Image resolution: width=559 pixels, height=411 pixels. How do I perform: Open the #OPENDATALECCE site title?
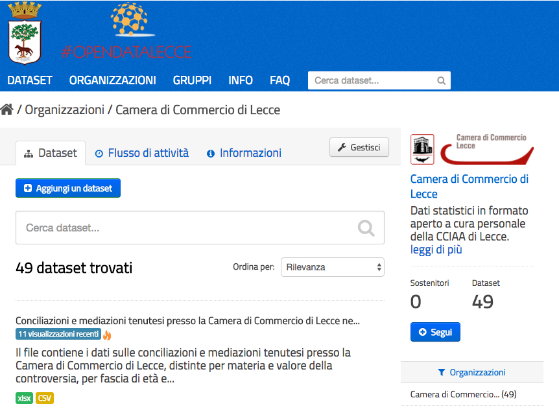click(126, 52)
